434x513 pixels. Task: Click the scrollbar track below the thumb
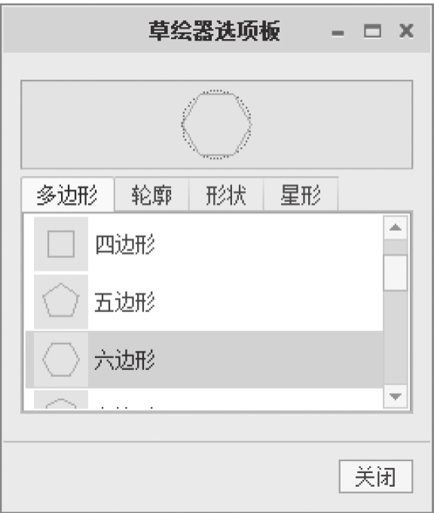click(396, 338)
